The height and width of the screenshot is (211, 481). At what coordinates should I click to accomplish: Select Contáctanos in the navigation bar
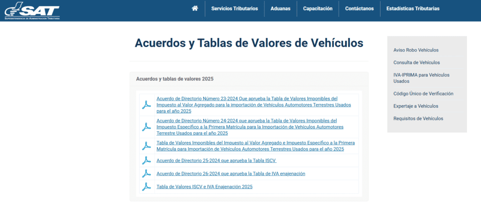[359, 8]
